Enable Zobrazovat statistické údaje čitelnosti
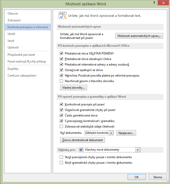Image resolution: width=170 pixels, height=184 pixels. 62,126
